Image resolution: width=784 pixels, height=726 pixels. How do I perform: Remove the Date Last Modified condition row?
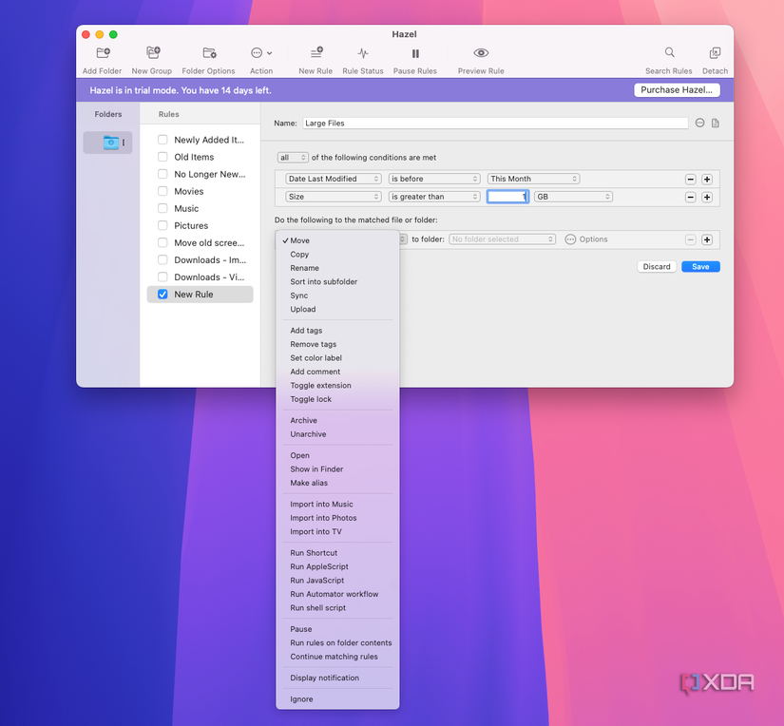point(691,179)
